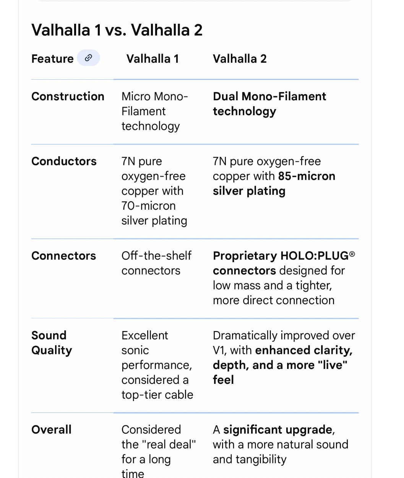
Task: Click the Valhalla 1 column header
Action: coord(153,59)
